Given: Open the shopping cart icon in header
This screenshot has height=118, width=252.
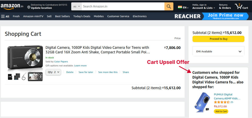Looking at the screenshot, I should pos(241,6).
